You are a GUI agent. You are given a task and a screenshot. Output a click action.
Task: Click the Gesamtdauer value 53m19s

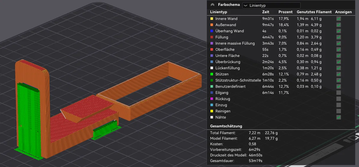tap(256, 161)
